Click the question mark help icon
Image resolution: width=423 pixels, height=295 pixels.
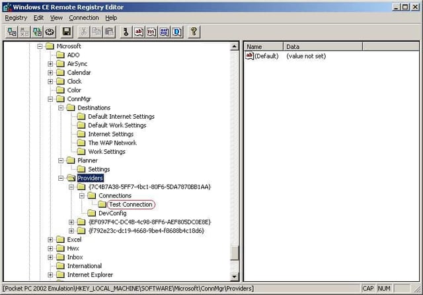click(x=194, y=32)
